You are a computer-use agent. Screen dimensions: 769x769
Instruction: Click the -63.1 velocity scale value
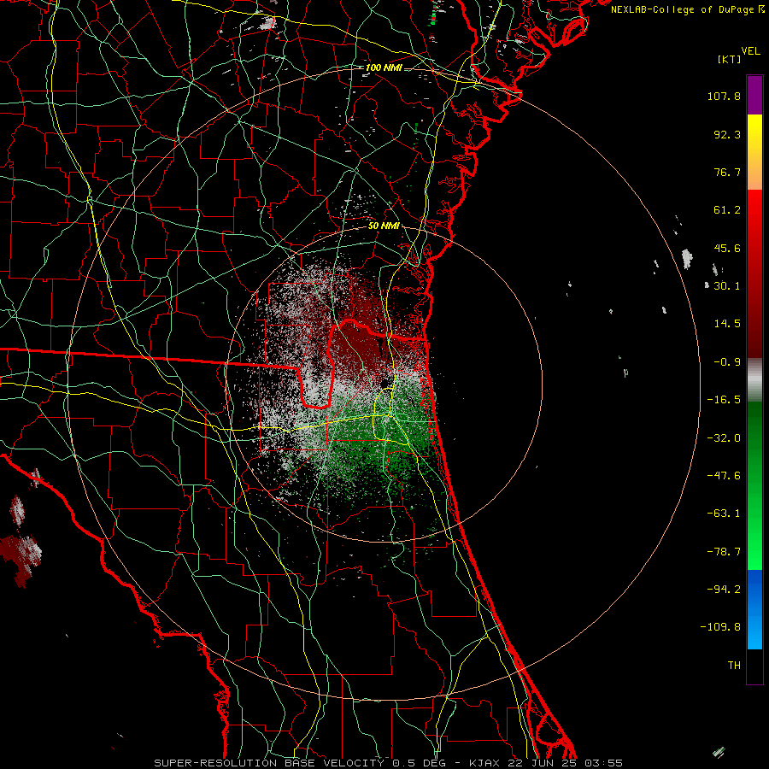[x=724, y=514]
